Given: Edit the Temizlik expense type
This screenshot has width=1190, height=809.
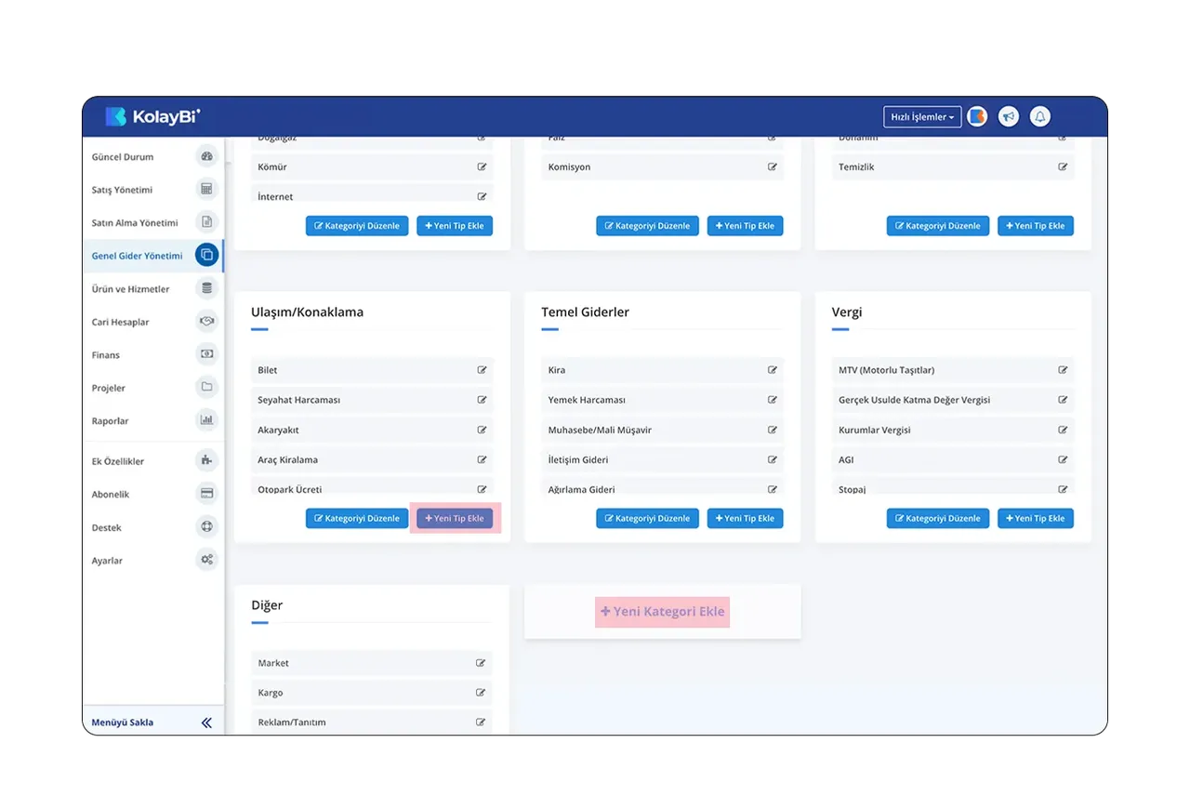Looking at the screenshot, I should [1063, 167].
